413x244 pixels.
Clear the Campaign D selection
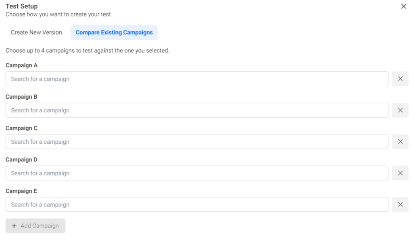click(400, 173)
